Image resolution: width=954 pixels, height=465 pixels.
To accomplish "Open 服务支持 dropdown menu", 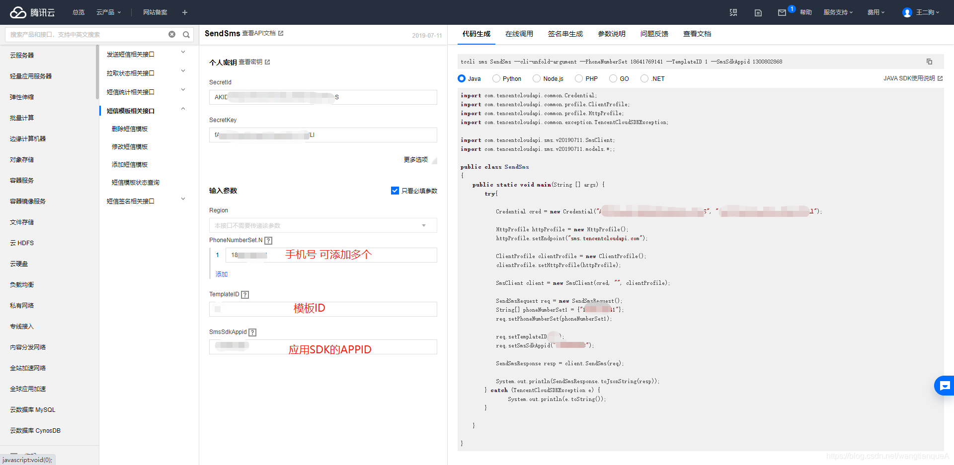I will (838, 12).
